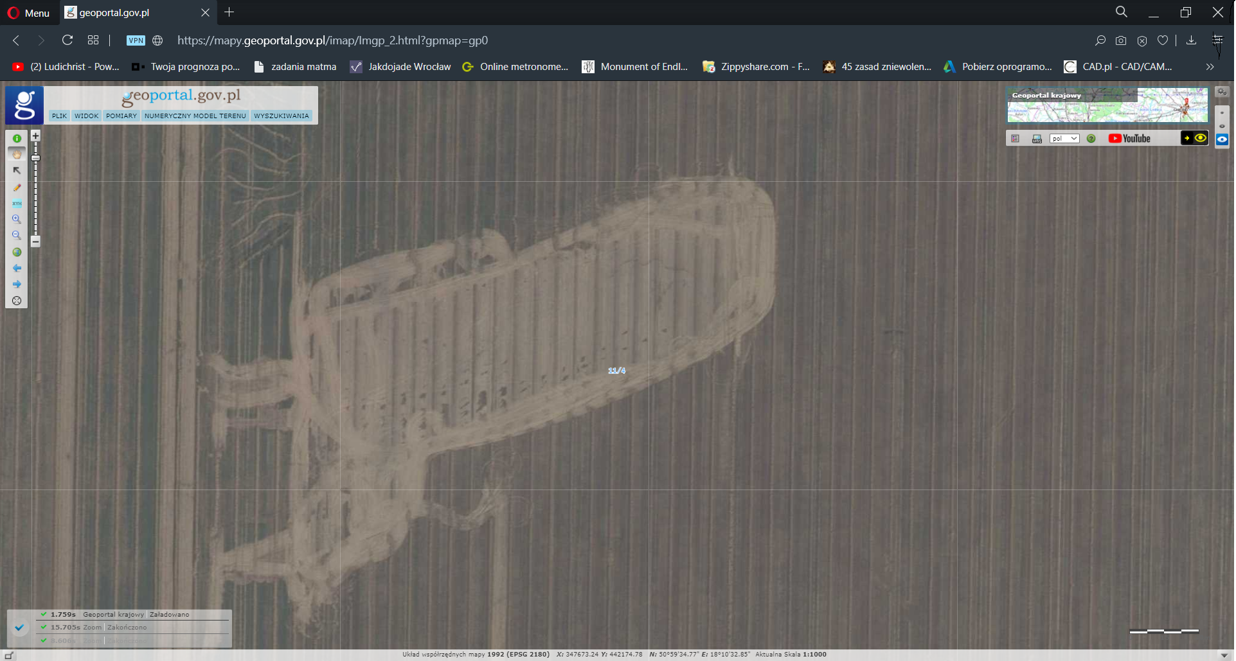Viewport: 1236px width, 661px height.
Task: Show full extent with globe icon
Action: pos(17,252)
